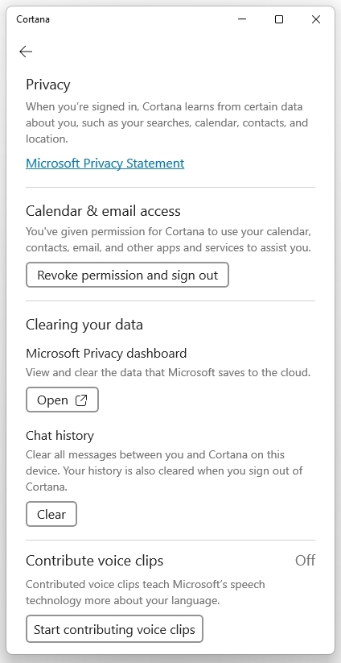Clear the Cortana chat history

point(51,514)
